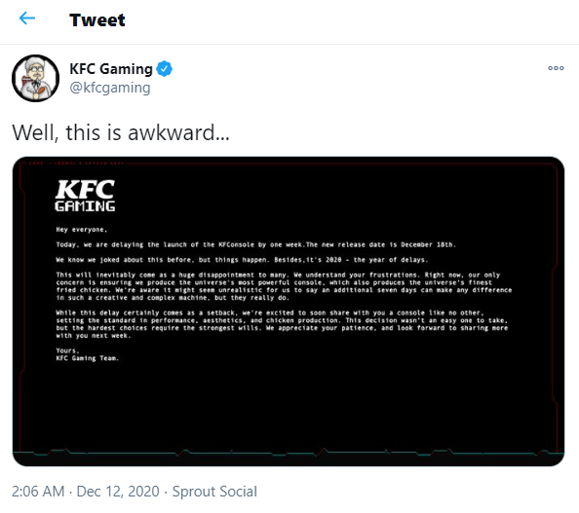Click the December 18th release date sentence
Viewport: 579px width, 513px height.
tap(381, 244)
